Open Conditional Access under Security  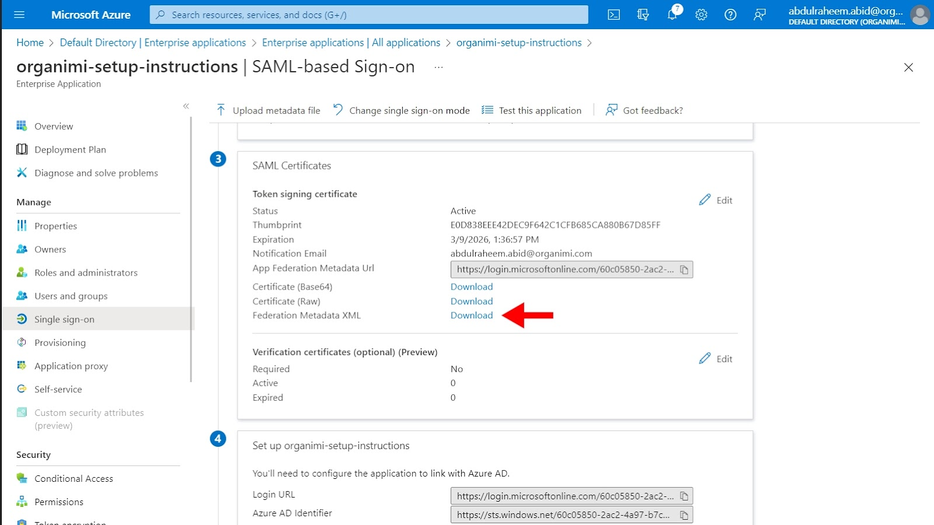tap(74, 478)
